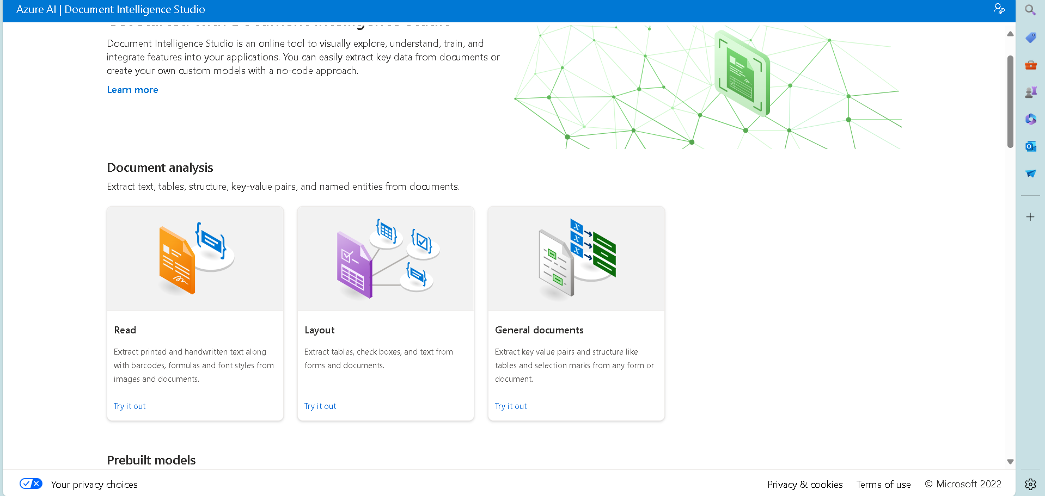The height and width of the screenshot is (496, 1045).
Task: Click the plus icon to customize sidebar
Action: 1030,217
